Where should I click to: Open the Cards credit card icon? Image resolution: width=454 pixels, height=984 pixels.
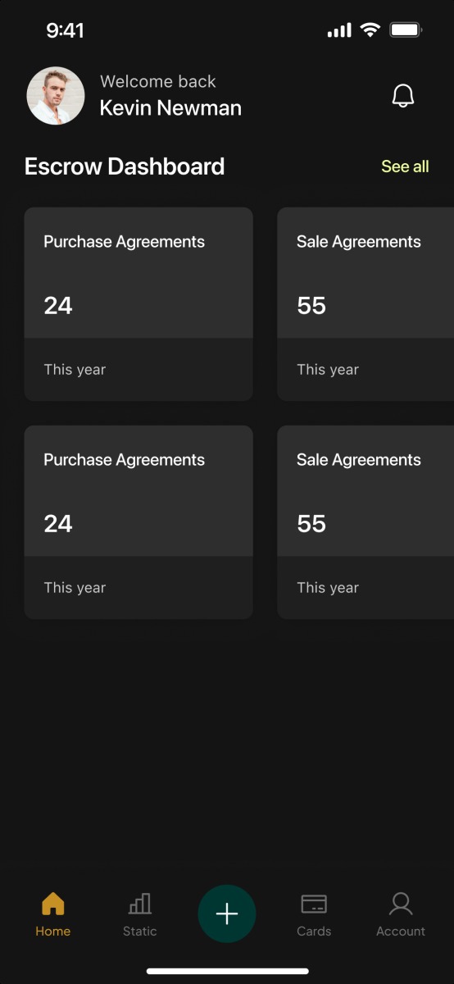pos(314,904)
